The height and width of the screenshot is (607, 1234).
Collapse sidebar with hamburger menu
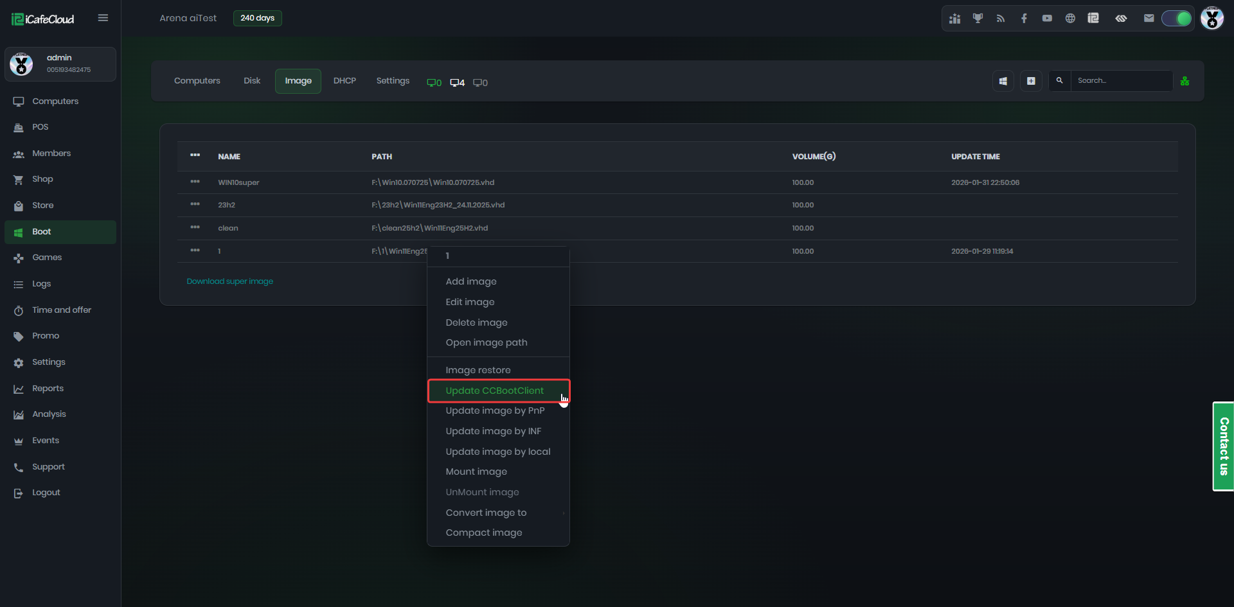tap(103, 18)
